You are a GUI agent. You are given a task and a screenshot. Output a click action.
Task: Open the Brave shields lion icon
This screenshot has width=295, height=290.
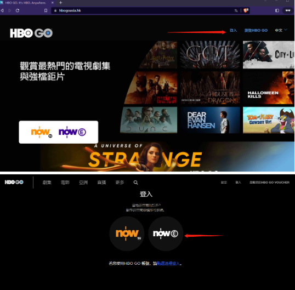246,10
